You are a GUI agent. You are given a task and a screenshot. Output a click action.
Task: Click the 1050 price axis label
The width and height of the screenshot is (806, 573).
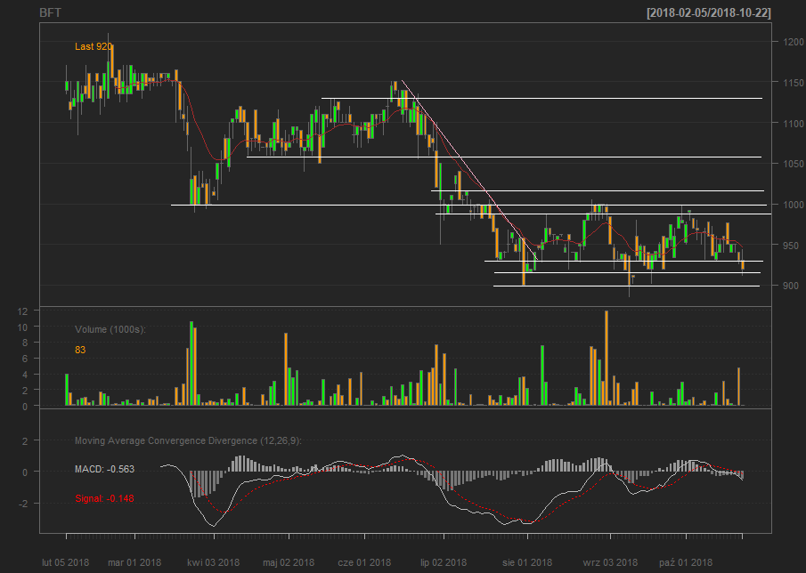(x=794, y=164)
